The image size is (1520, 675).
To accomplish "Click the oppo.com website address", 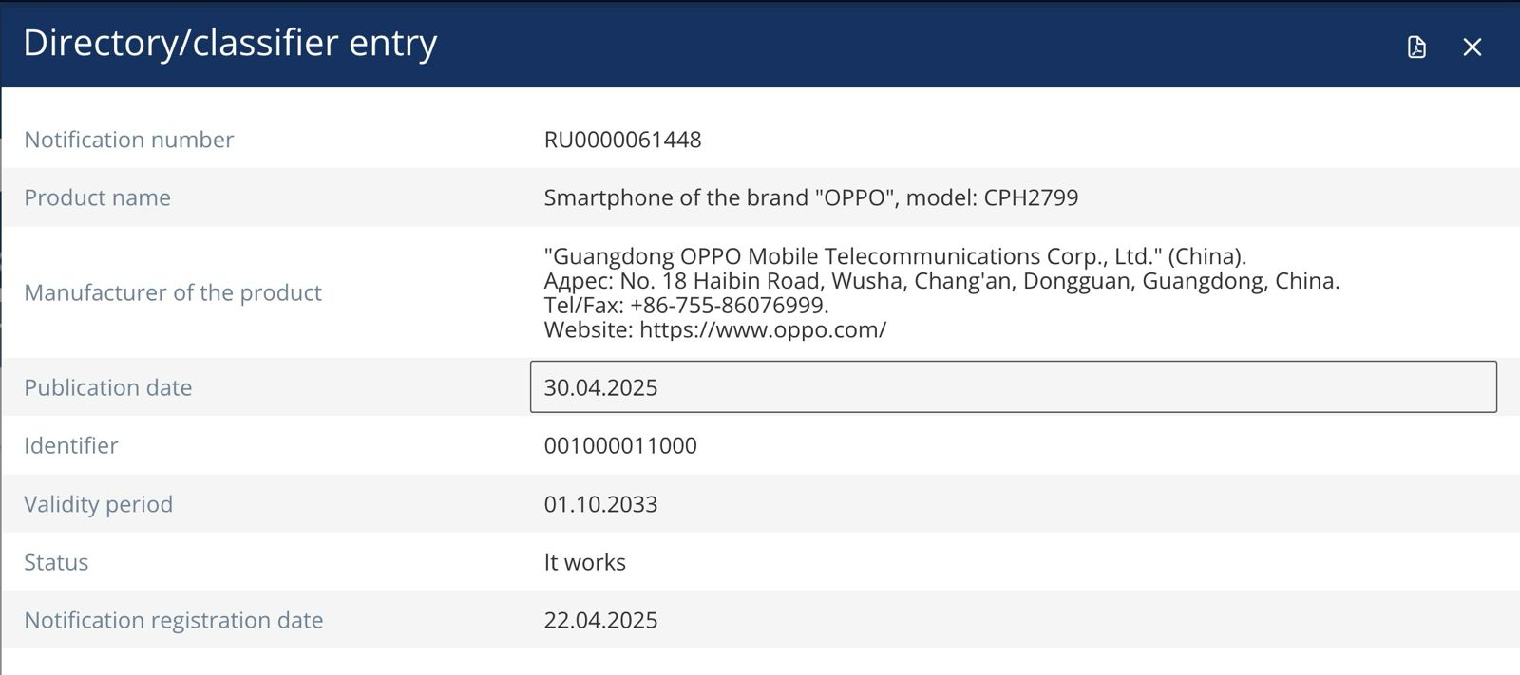I will coord(762,329).
